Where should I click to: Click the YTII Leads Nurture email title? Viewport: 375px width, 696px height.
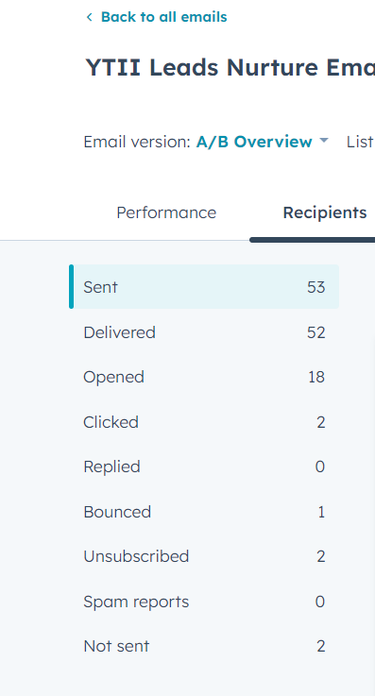point(230,68)
